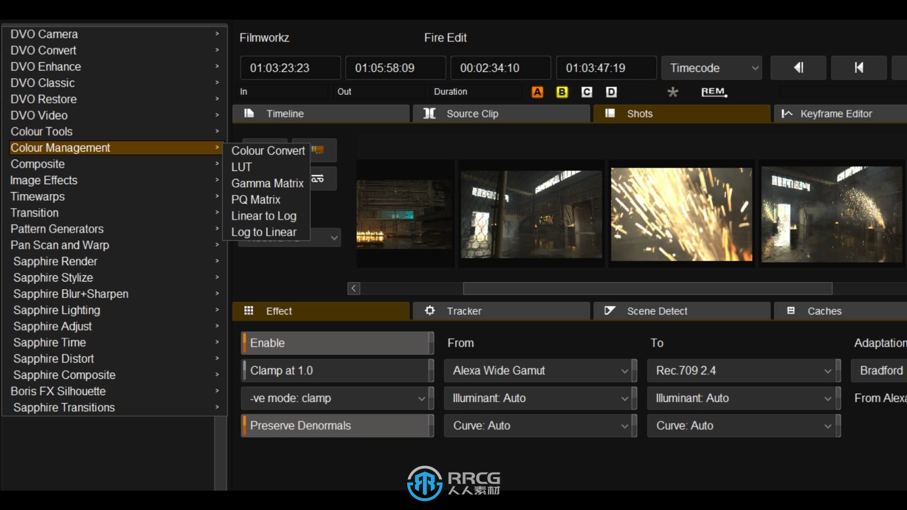
Task: Click the orange icon beside Colour Convert
Action: 318,150
